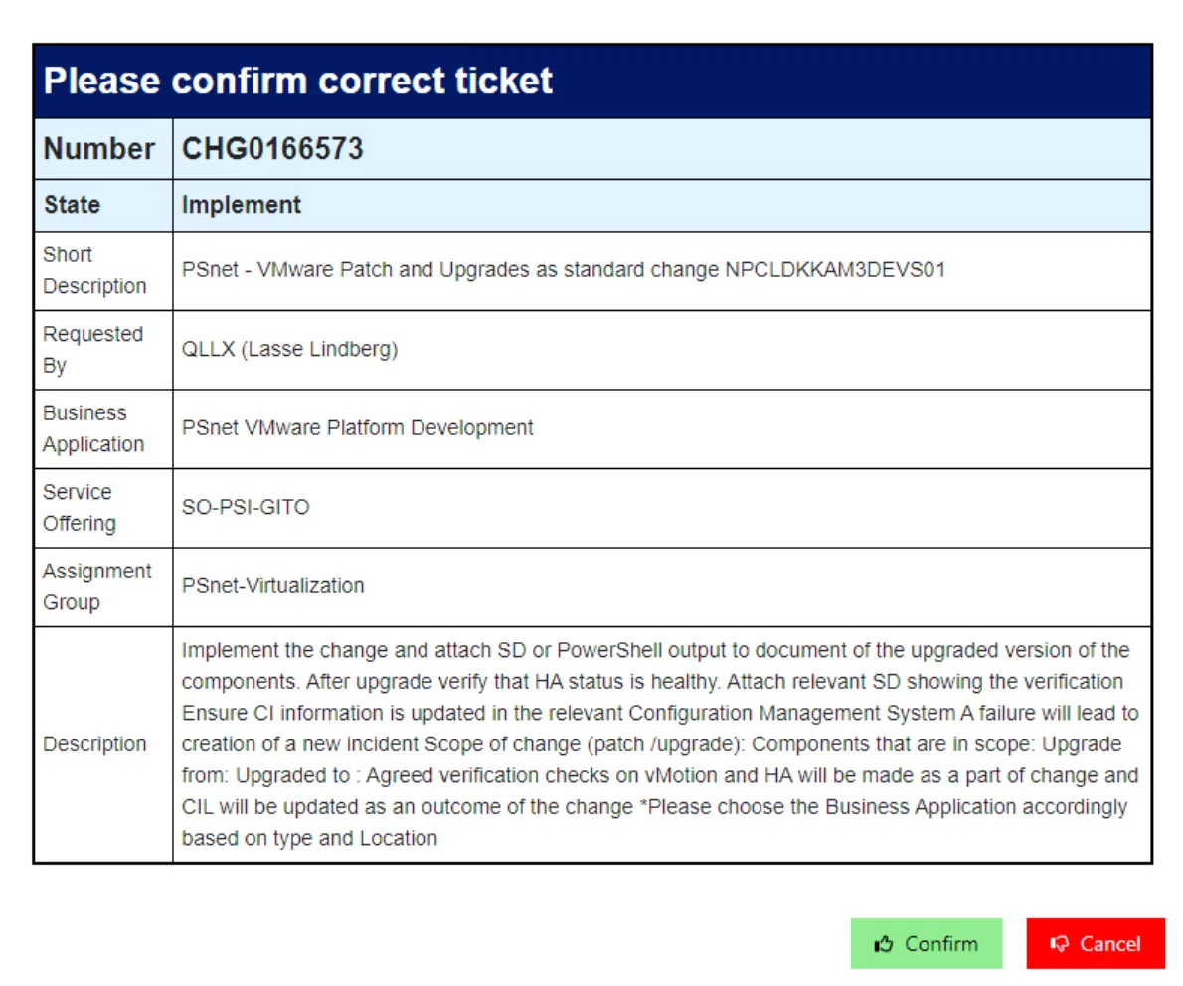Viewport: 1183px width, 986px height.
Task: Select the PSnet-Virtualization assignment group value
Action: pos(273,586)
